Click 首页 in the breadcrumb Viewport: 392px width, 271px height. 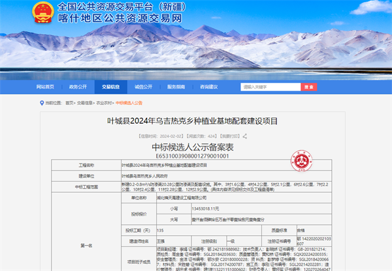69,103
